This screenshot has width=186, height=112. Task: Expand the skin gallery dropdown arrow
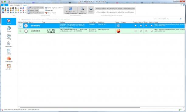26,12
